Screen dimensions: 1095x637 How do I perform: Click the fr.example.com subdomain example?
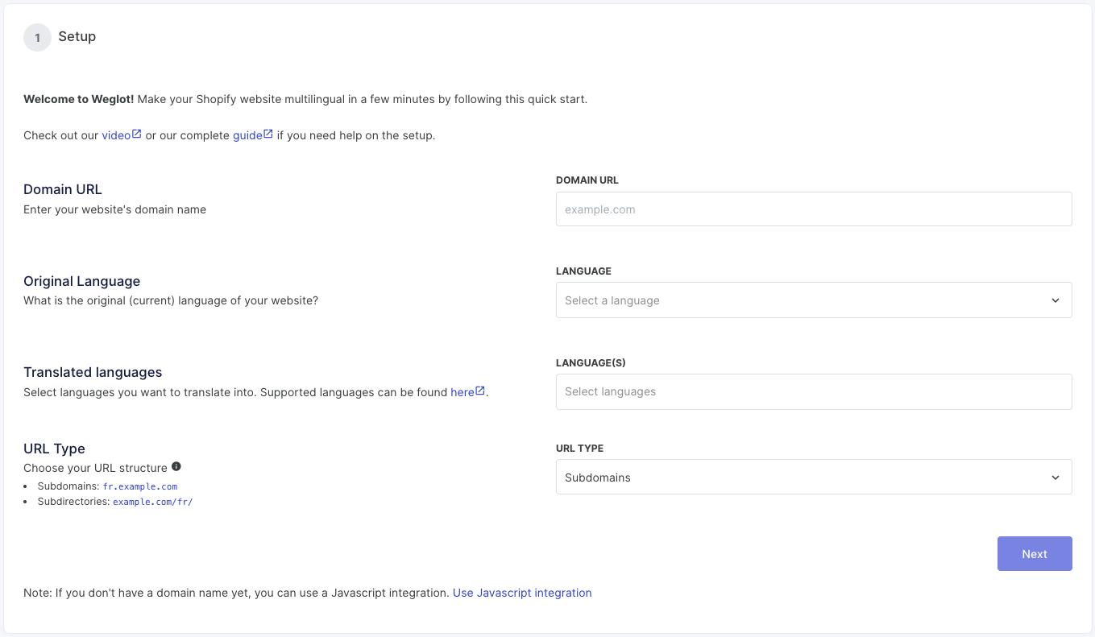pyautogui.click(x=139, y=486)
